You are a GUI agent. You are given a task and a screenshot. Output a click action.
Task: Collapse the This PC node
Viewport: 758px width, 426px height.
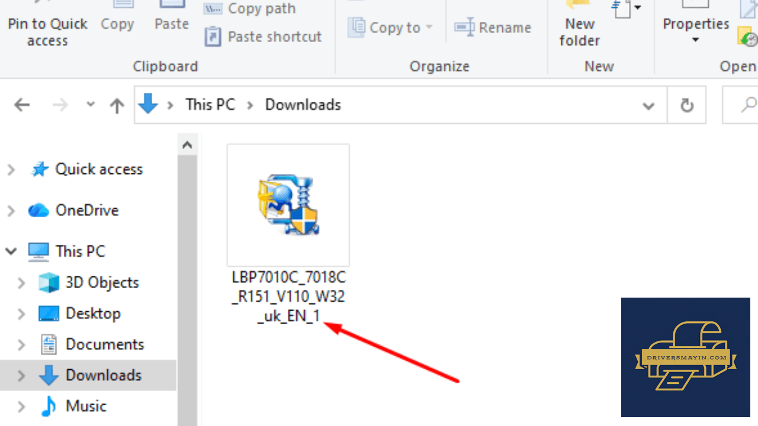(11, 251)
